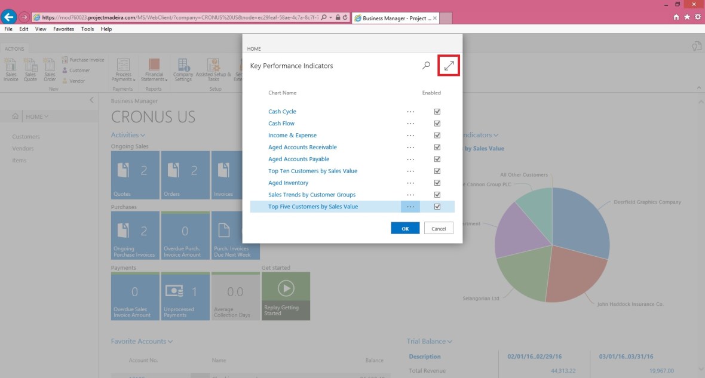
Task: Click the search magnifier icon in dialog
Action: [x=426, y=66]
